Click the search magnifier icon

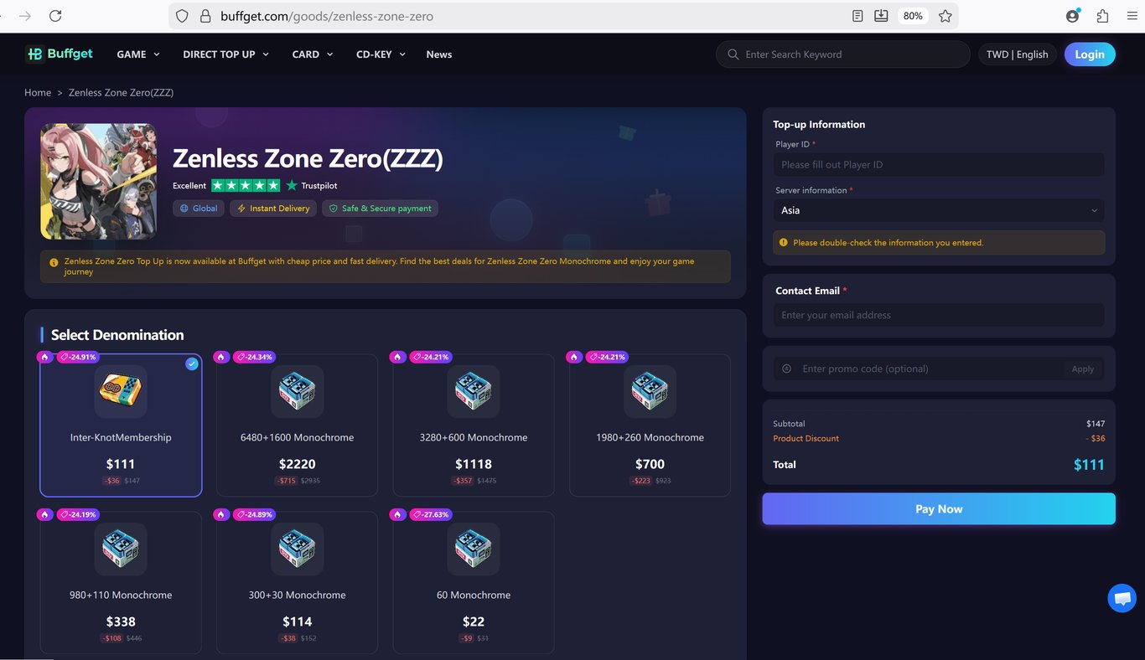(x=733, y=54)
